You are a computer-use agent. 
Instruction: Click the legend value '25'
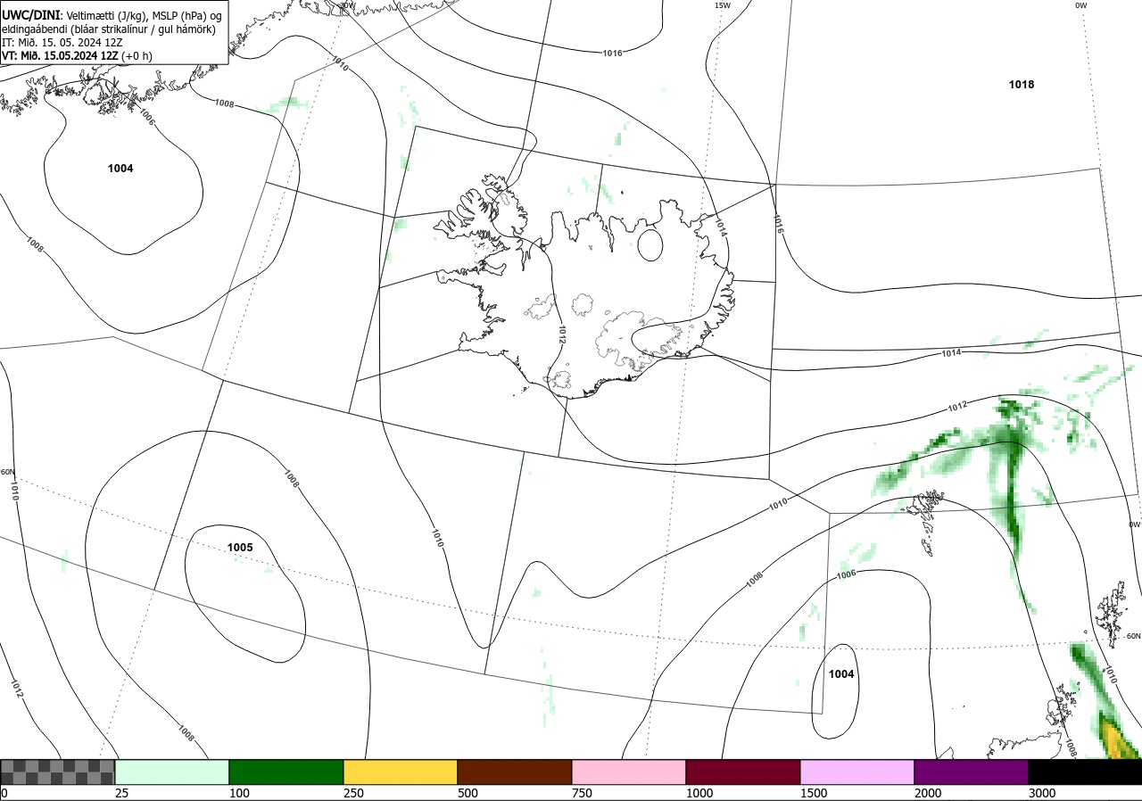(x=121, y=793)
